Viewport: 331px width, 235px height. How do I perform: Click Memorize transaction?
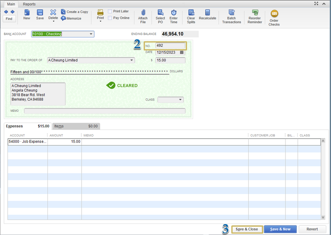[71, 18]
